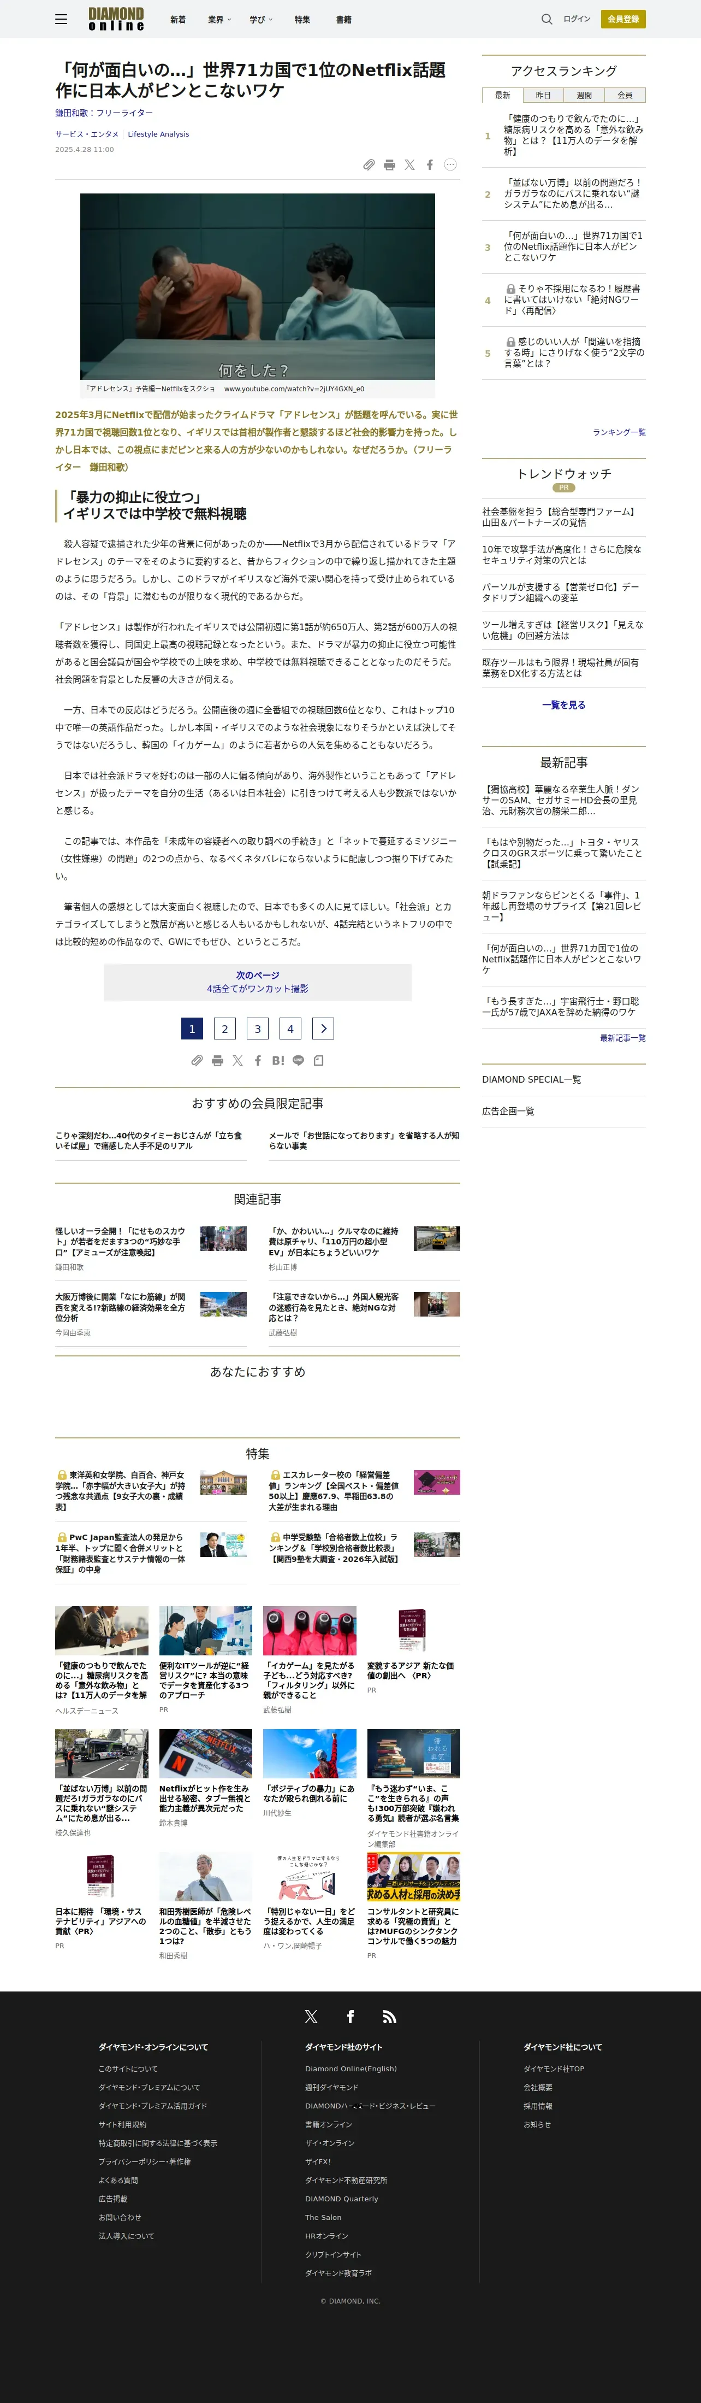Open ranking item 1 about 健康のつもりで飲んでたのに
Screen dimensions: 701x2403
573,136
